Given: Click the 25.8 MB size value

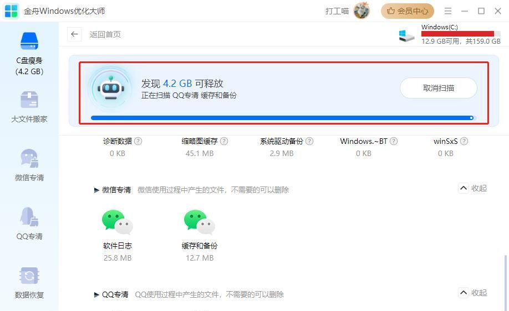Looking at the screenshot, I should [118, 258].
